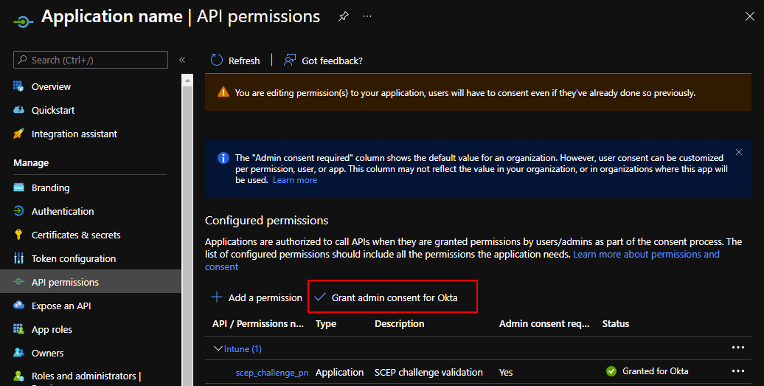Image resolution: width=764 pixels, height=386 pixels.
Task: Click the Certificates key icon
Action: pos(18,235)
